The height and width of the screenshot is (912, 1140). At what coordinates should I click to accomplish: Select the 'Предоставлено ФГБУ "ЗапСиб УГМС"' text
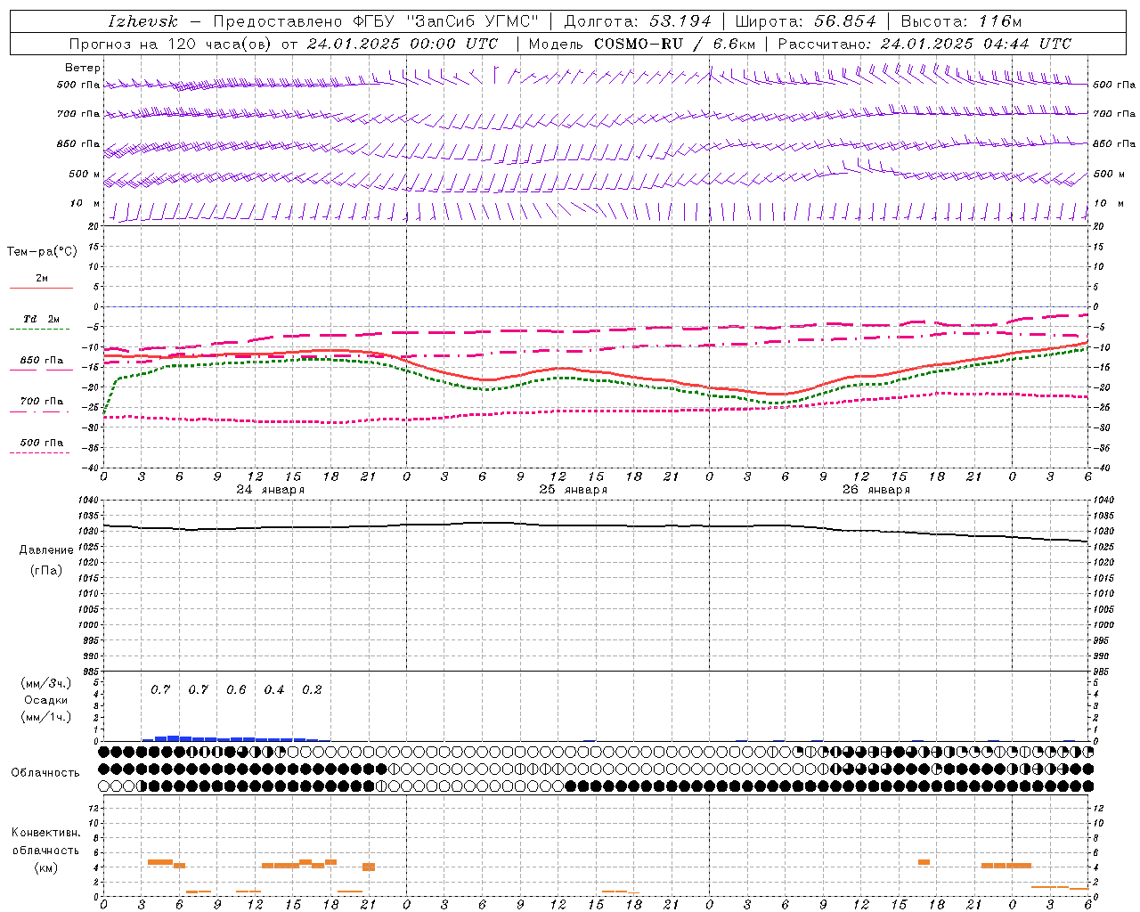point(376,21)
